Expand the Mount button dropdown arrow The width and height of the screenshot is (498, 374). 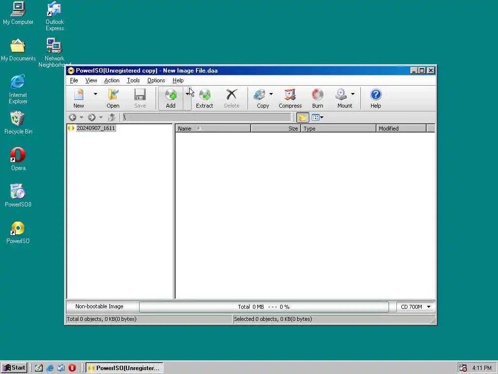(x=353, y=94)
